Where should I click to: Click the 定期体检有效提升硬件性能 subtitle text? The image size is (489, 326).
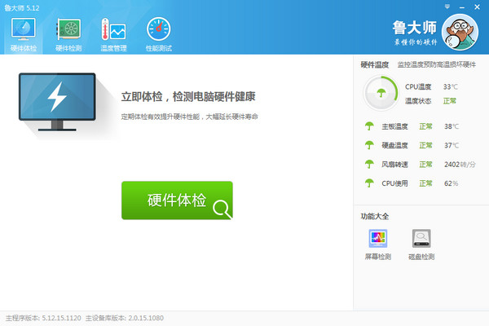pos(190,117)
